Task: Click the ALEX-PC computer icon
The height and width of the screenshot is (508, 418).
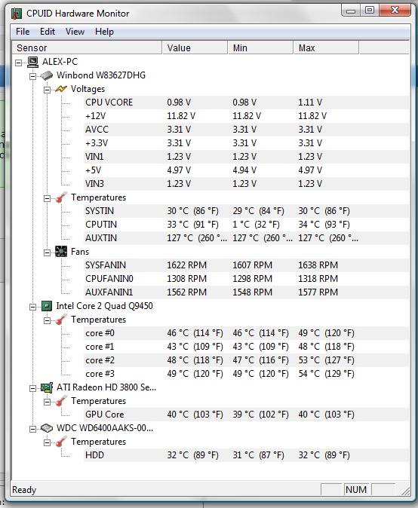Action: [32, 62]
